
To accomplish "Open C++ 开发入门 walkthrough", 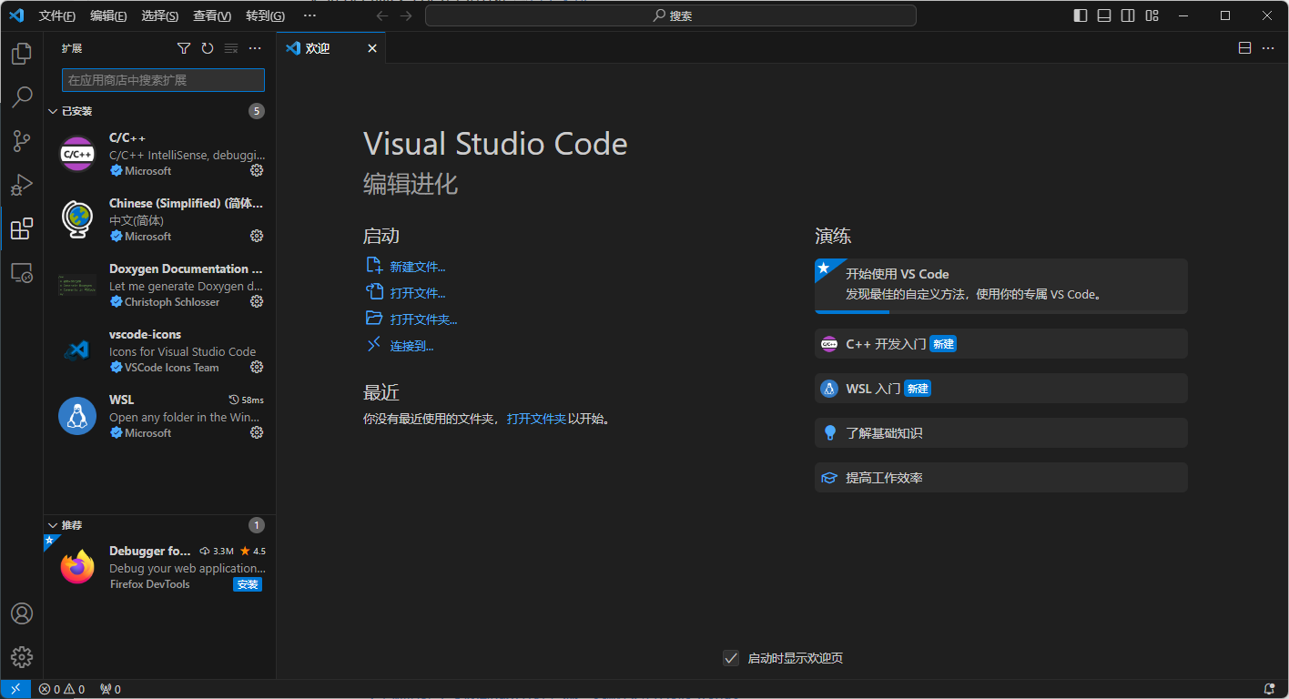I will [1001, 343].
